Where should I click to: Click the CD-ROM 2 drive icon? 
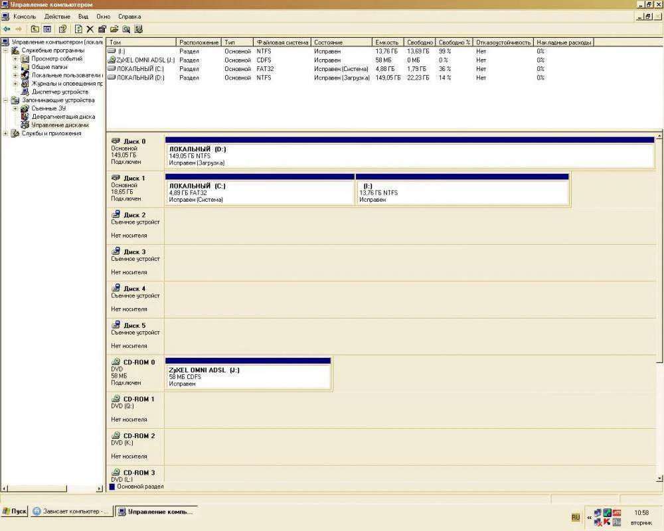[x=116, y=435]
